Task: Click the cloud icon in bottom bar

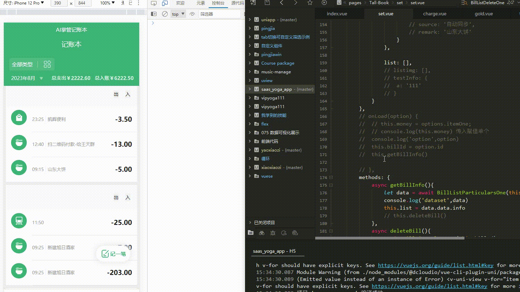Action: coord(295,233)
